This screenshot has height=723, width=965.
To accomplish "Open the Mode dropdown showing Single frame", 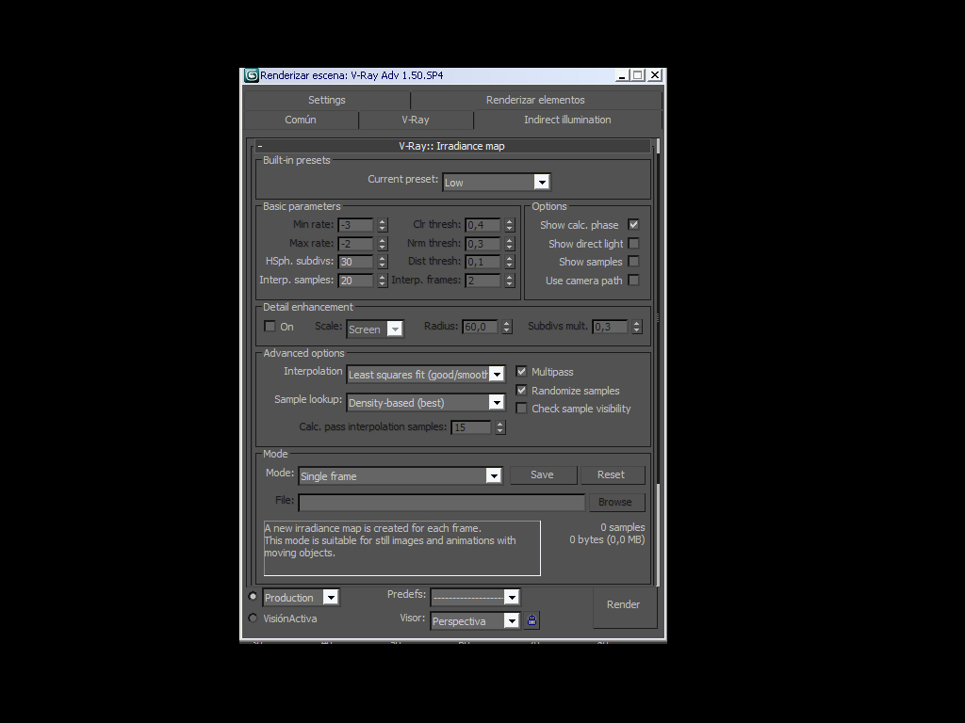I will (401, 475).
